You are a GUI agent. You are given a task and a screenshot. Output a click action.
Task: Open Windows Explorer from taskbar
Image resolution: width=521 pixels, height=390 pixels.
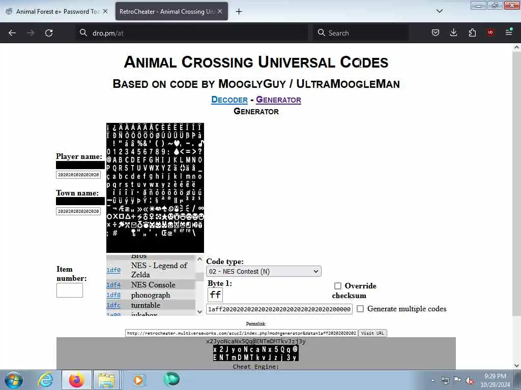(106, 380)
